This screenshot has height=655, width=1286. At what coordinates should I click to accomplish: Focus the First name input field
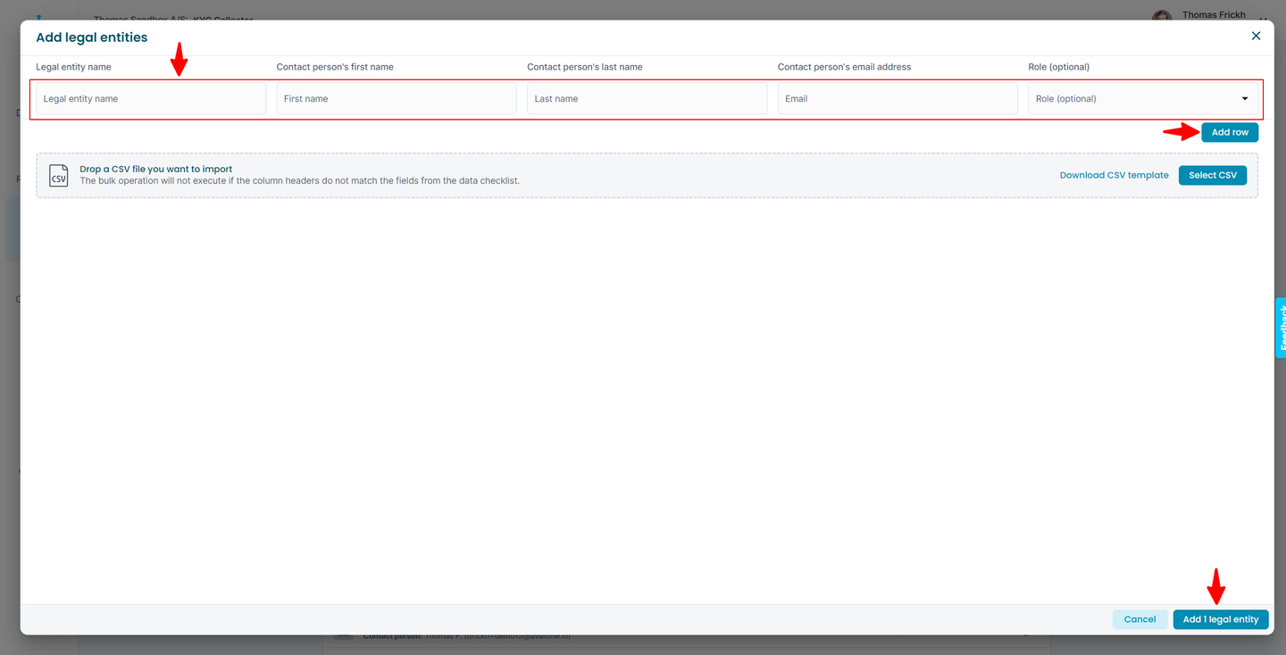(x=397, y=98)
